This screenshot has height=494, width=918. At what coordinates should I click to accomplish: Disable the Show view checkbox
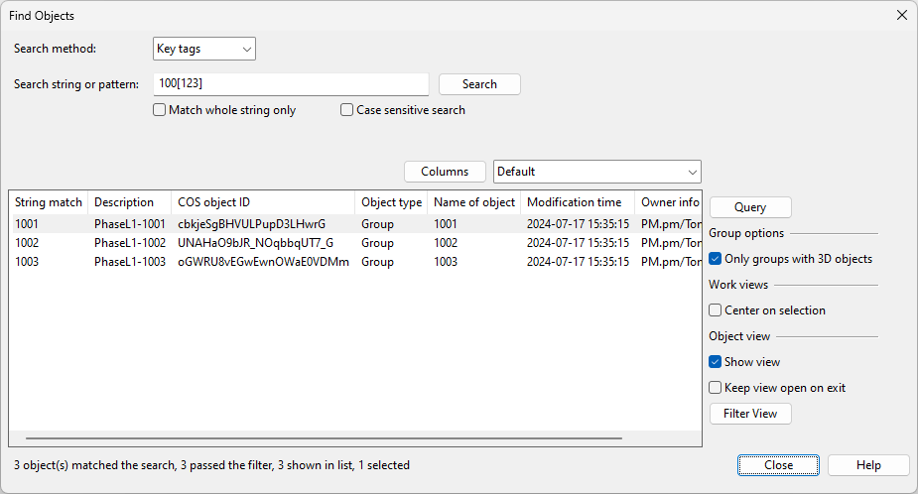pyautogui.click(x=716, y=362)
